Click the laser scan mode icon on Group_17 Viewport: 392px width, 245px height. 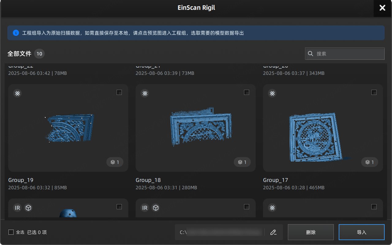pyautogui.click(x=272, y=93)
